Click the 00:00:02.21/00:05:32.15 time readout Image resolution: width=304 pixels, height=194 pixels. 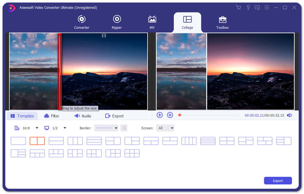click(x=264, y=115)
